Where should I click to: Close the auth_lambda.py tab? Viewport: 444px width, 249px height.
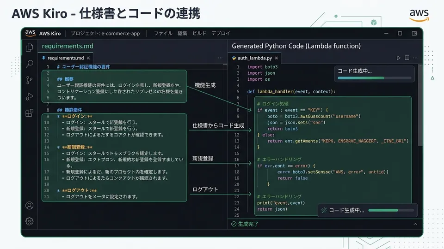277,58
